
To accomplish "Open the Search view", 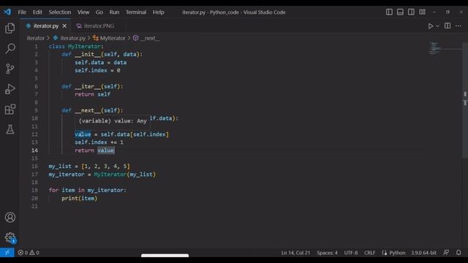I will (x=10, y=48).
